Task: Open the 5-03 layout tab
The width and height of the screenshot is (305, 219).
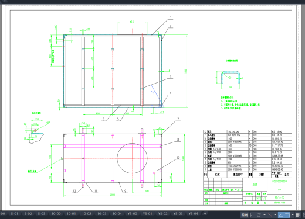Action: 42,214
